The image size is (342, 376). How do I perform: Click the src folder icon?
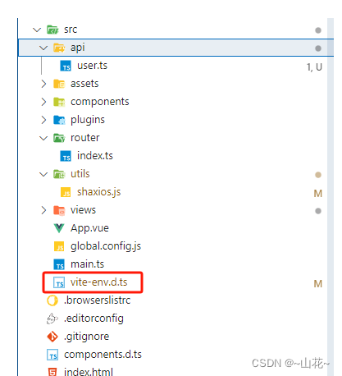click(x=52, y=30)
